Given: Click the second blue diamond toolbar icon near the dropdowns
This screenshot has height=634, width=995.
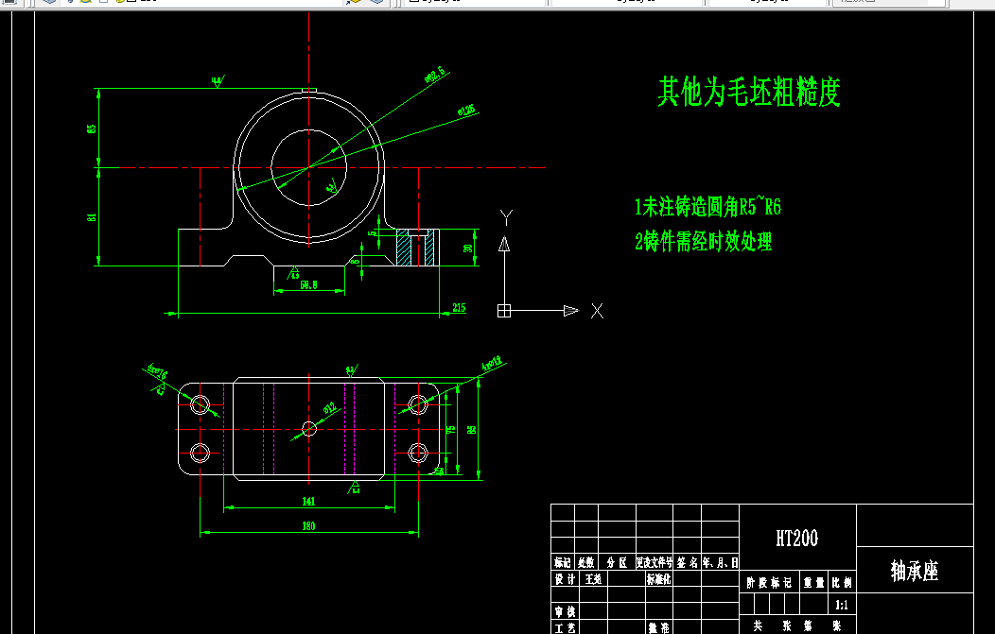Looking at the screenshot, I should pyautogui.click(x=375, y=4).
